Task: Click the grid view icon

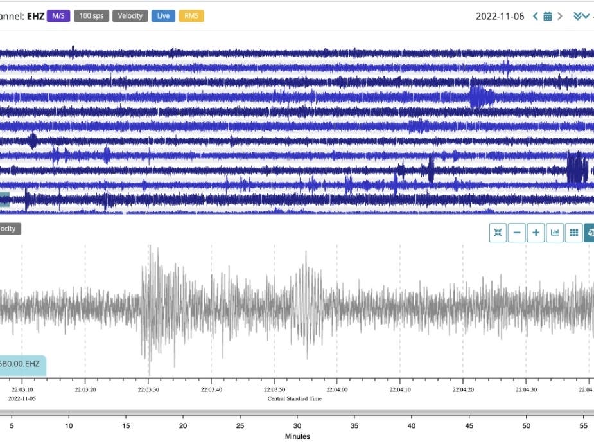Action: pyautogui.click(x=573, y=233)
